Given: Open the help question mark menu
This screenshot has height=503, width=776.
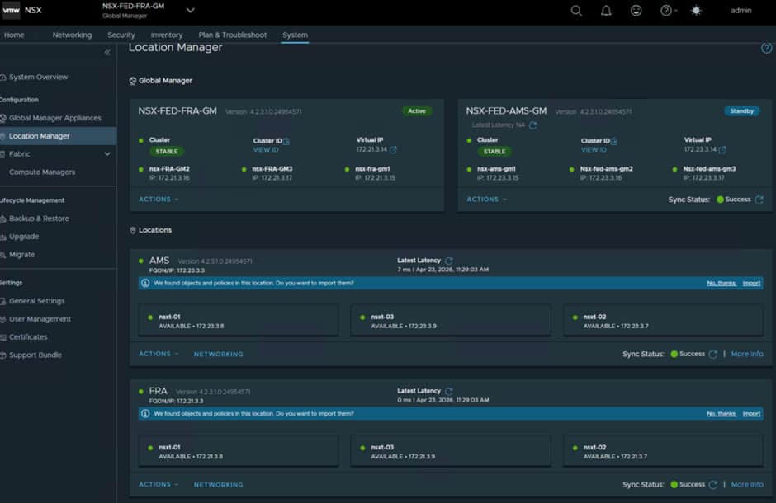Looking at the screenshot, I should (x=666, y=11).
